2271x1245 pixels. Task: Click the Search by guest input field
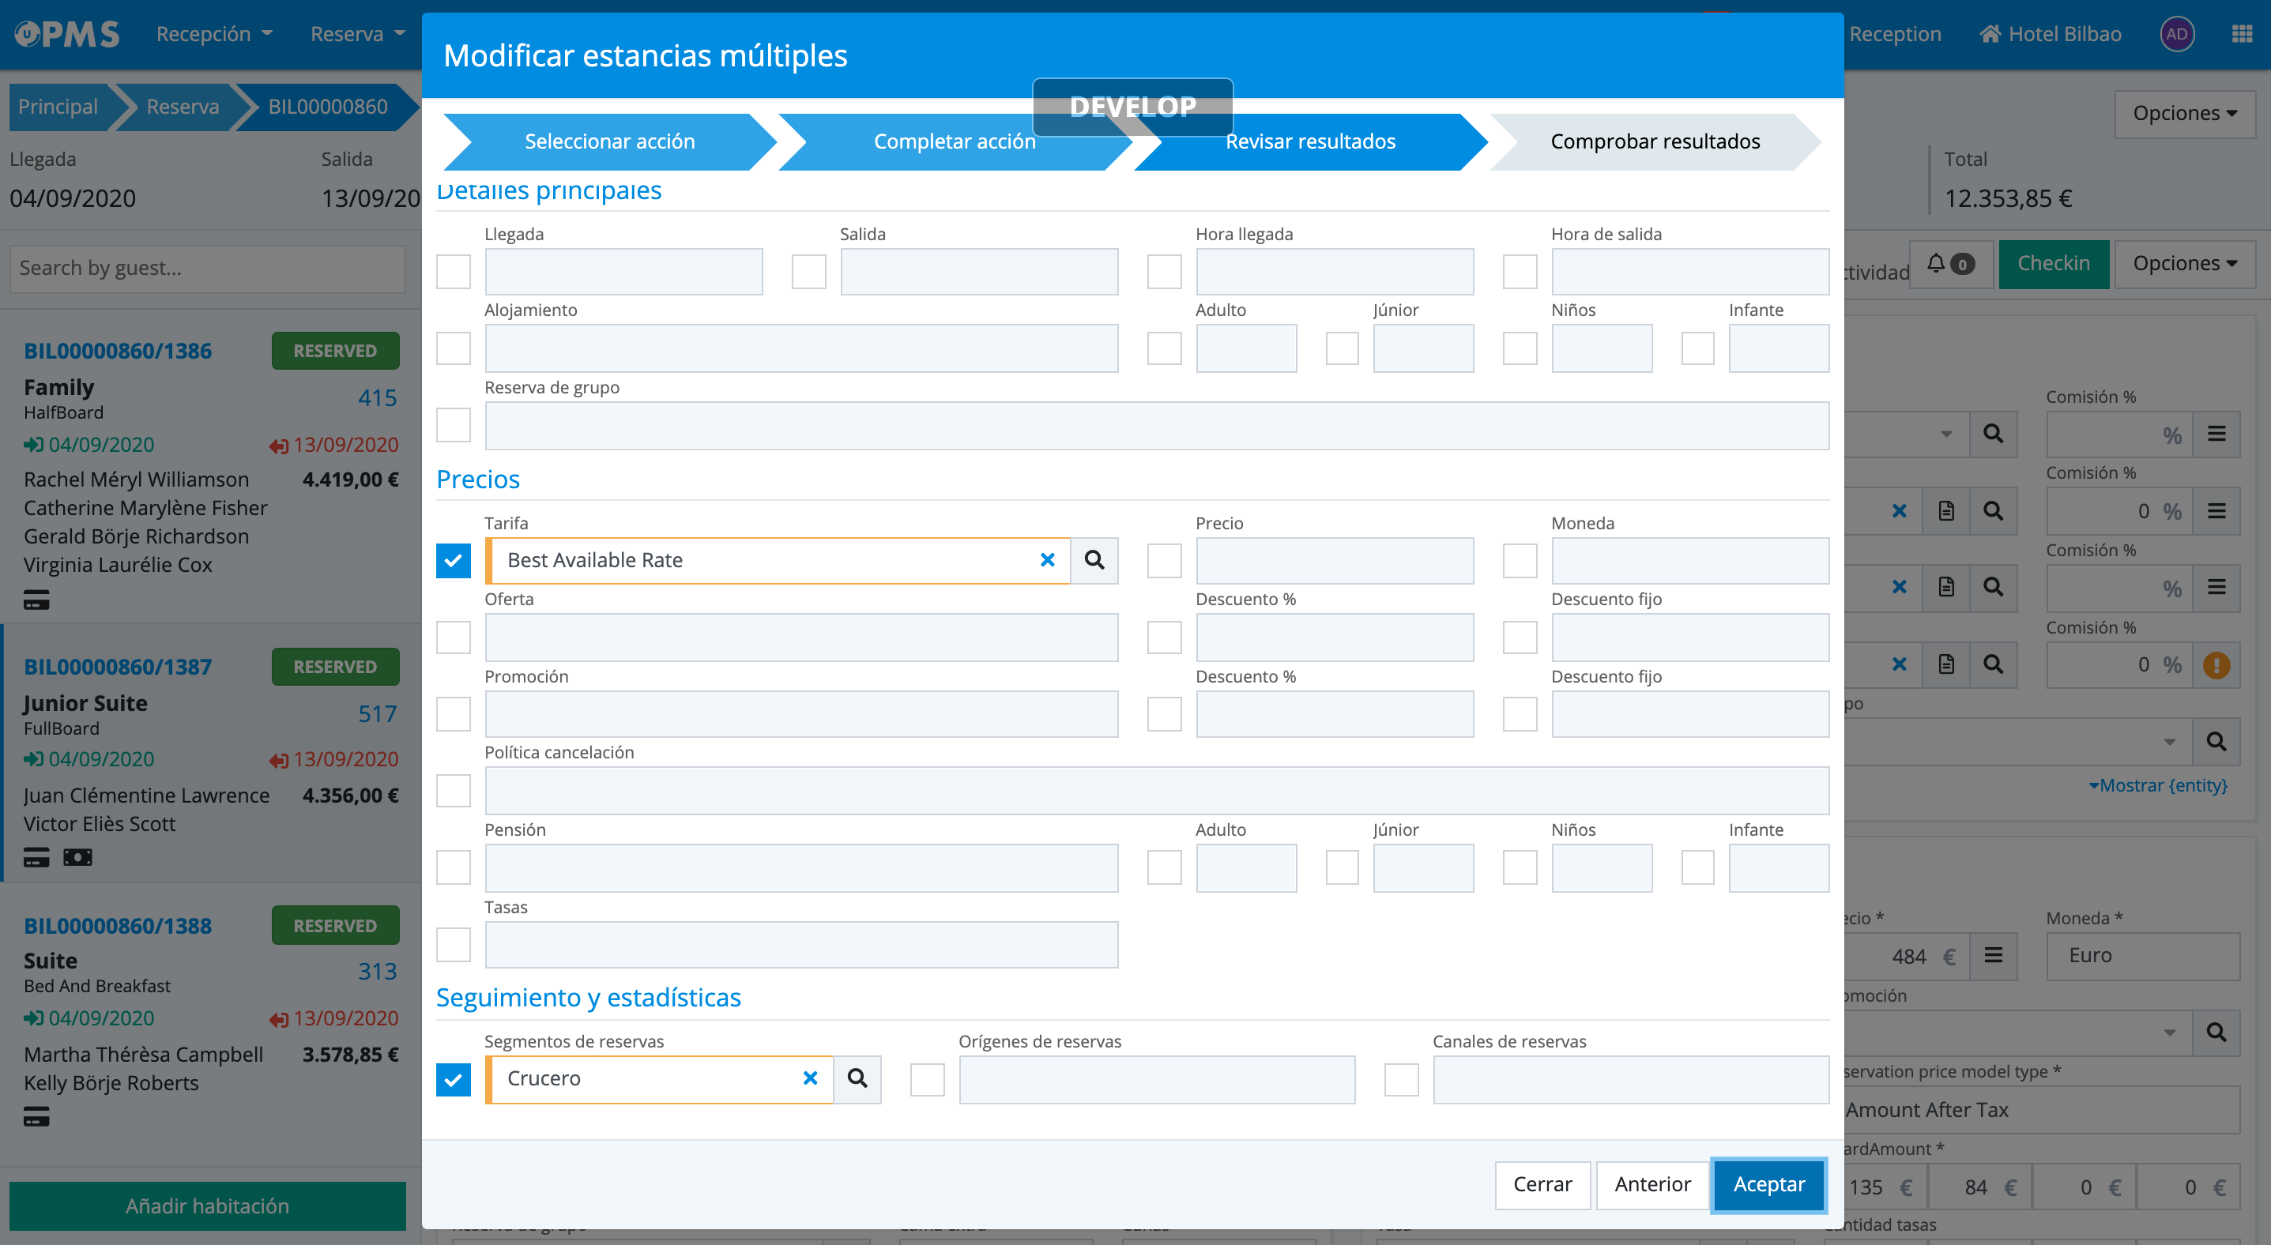(x=207, y=268)
